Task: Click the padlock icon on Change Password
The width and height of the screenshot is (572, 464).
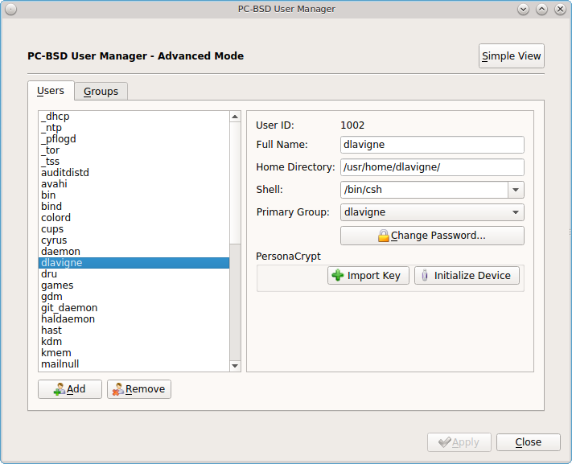Action: [x=384, y=236]
